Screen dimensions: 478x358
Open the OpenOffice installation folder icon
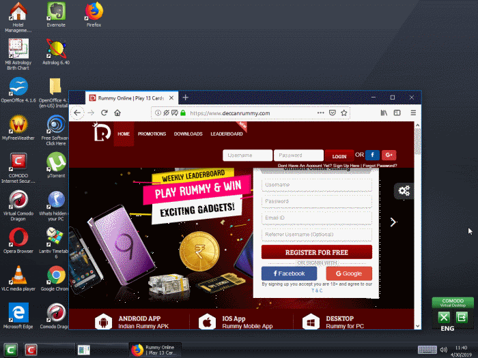[54, 93]
